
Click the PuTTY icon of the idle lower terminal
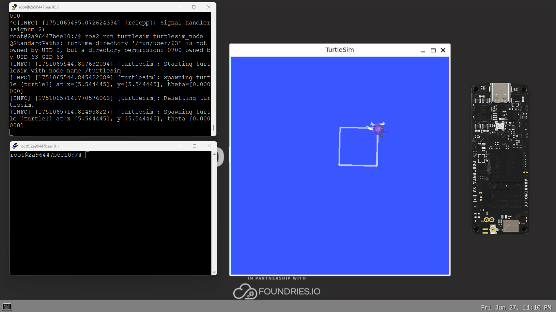[x=15, y=146]
